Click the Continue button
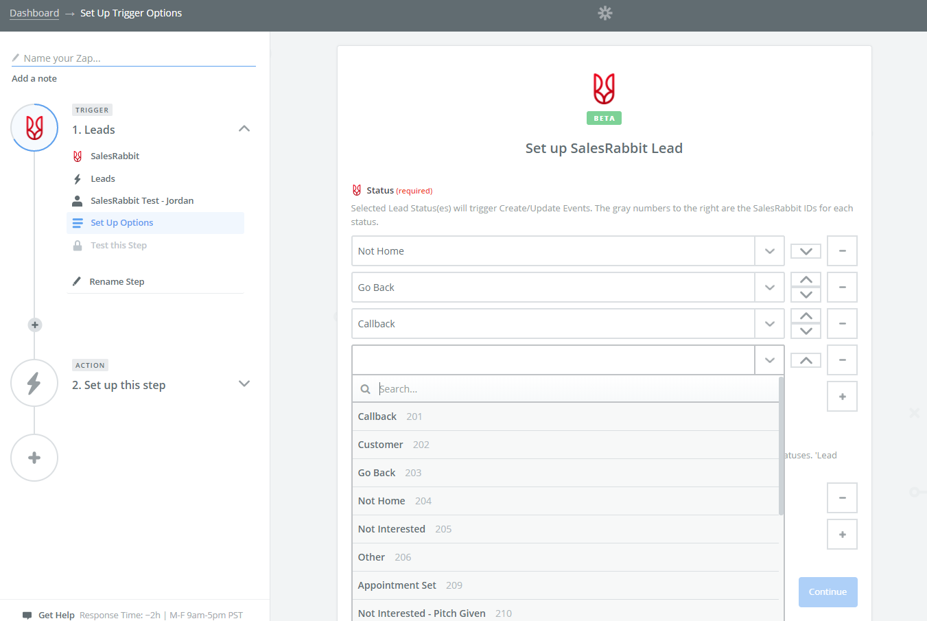927x621 pixels. tap(828, 592)
